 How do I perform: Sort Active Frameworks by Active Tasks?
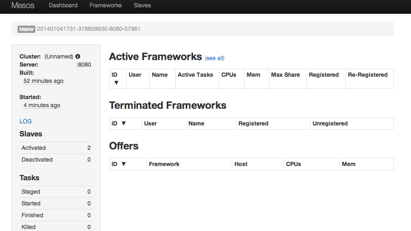pos(195,75)
